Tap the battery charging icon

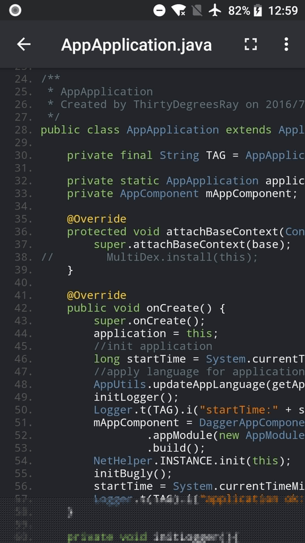(258, 11)
